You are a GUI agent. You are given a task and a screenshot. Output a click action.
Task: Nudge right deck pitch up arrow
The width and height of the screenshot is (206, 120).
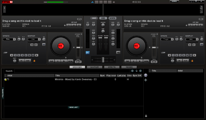(156, 62)
